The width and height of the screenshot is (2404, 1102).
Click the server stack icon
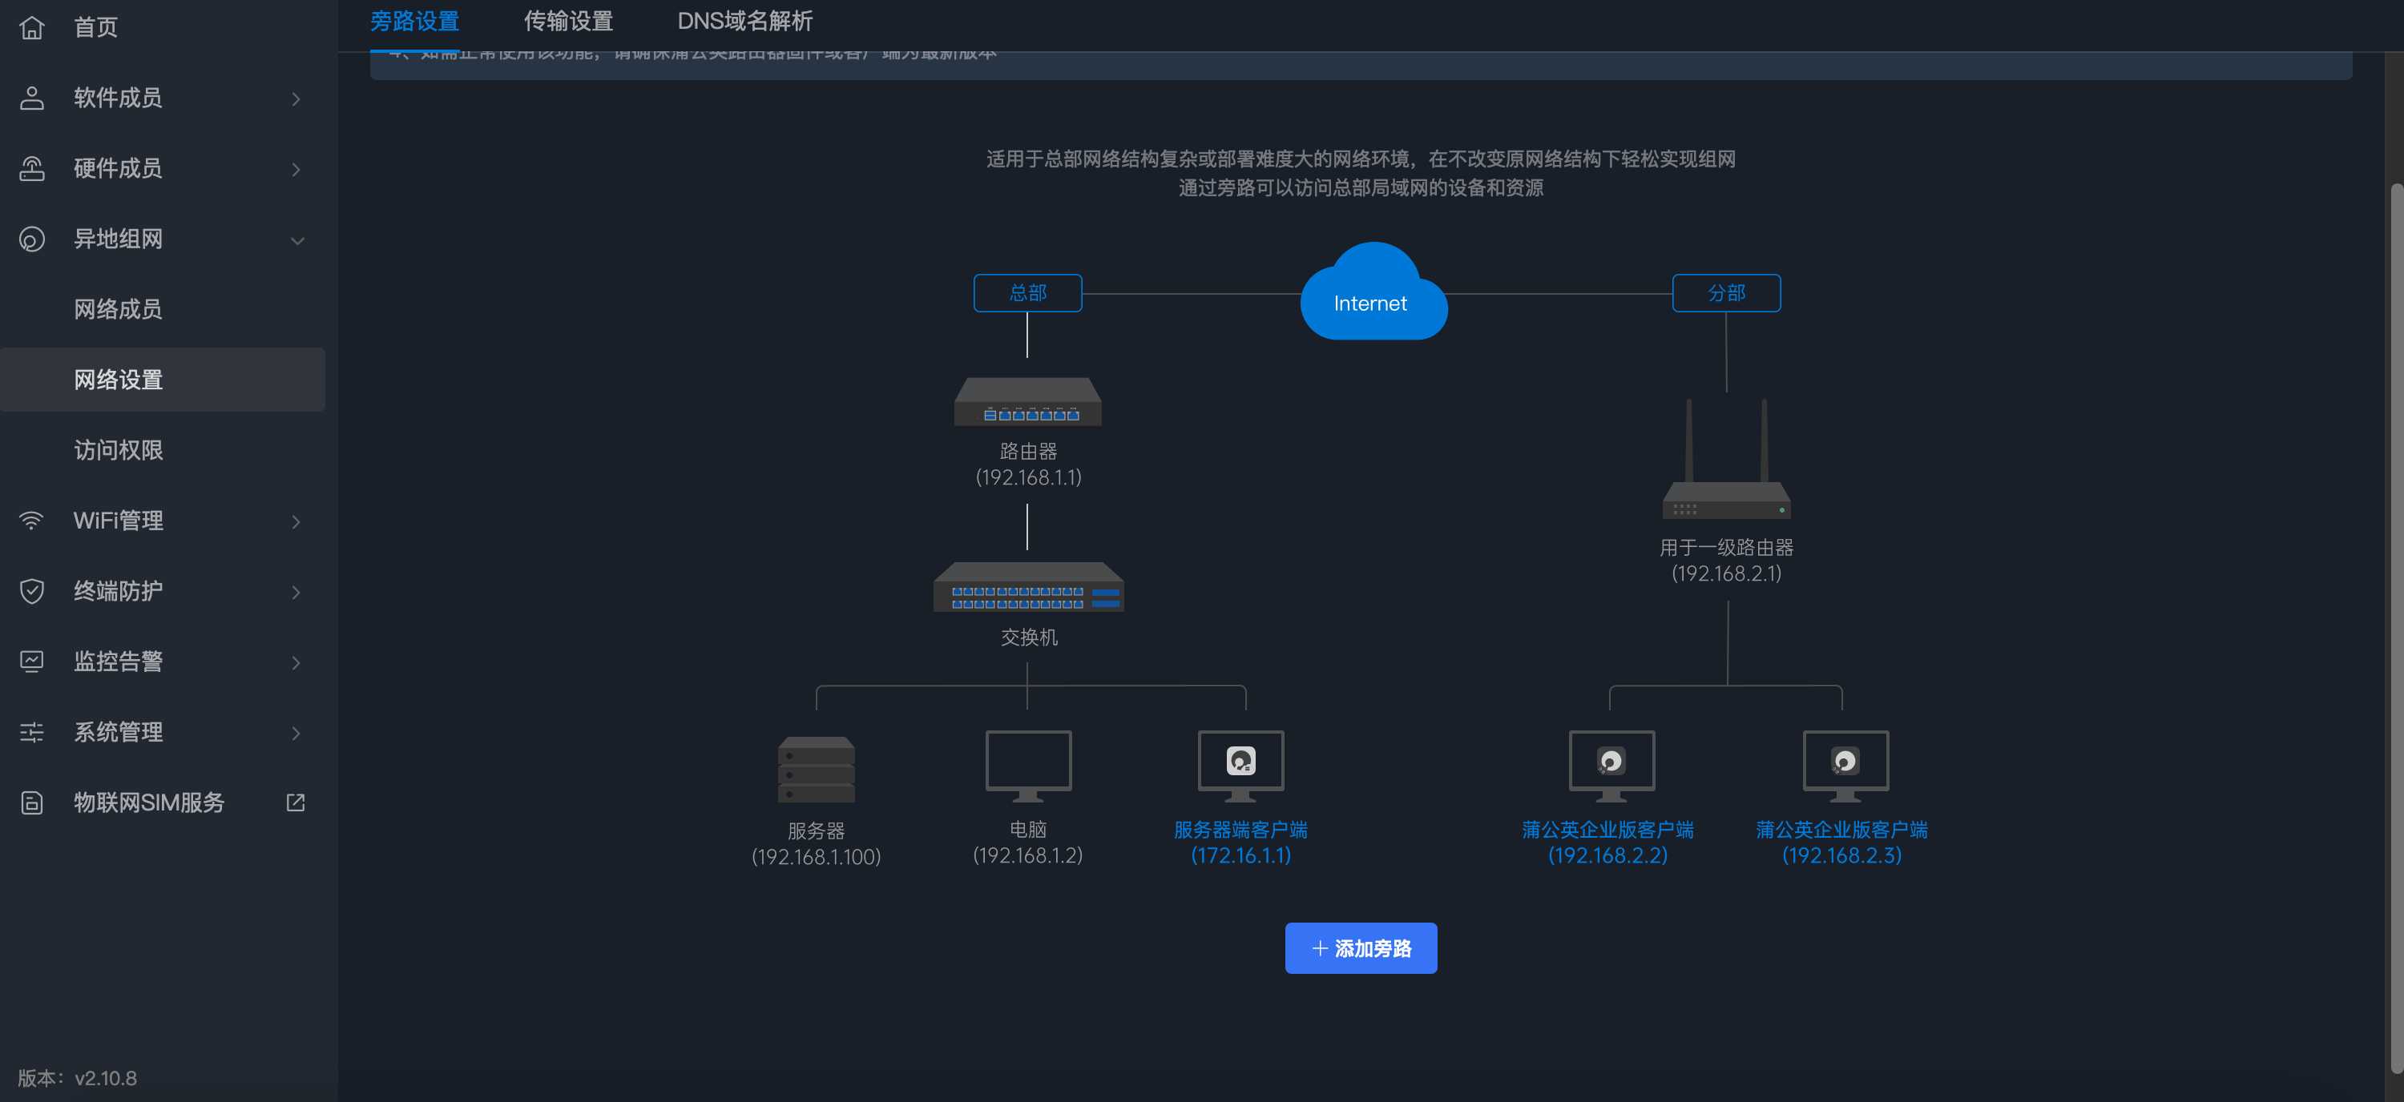pos(816,770)
